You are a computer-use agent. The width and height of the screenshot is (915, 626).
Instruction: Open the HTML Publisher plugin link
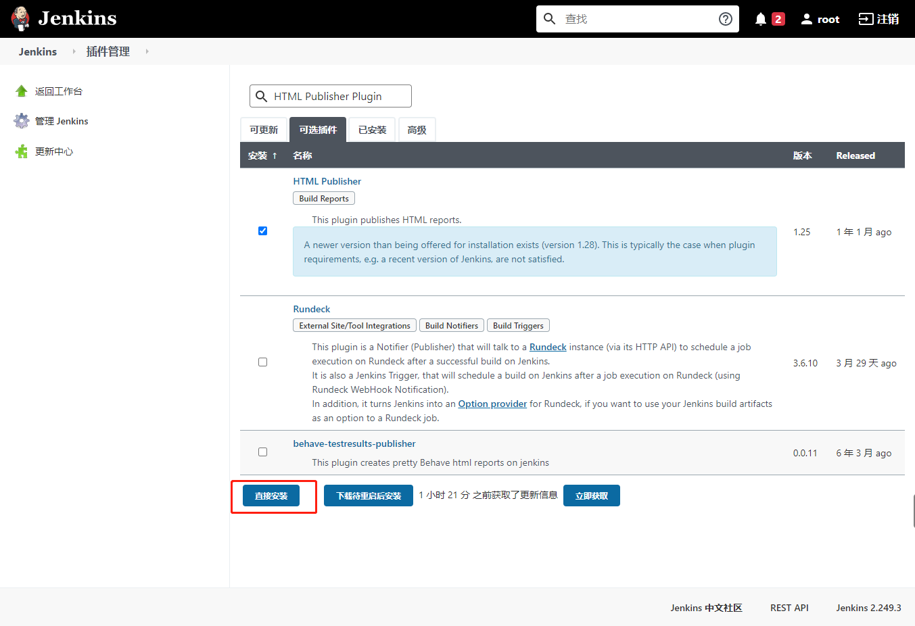(x=327, y=181)
